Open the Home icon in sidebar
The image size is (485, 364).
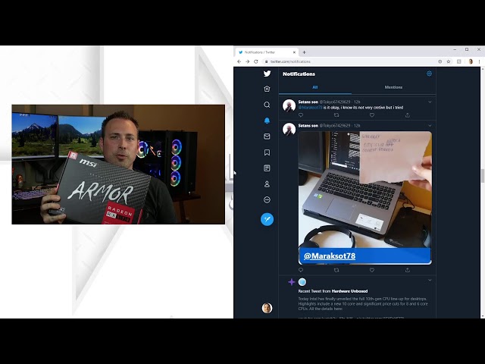pos(267,89)
